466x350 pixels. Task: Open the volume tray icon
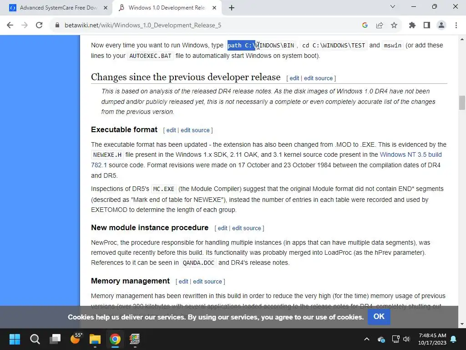406,339
